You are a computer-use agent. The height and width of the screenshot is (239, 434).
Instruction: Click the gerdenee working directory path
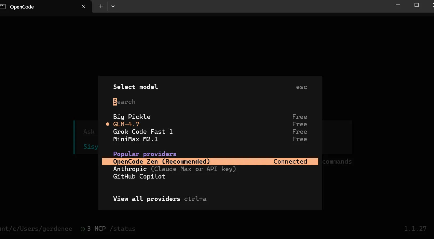click(x=36, y=229)
